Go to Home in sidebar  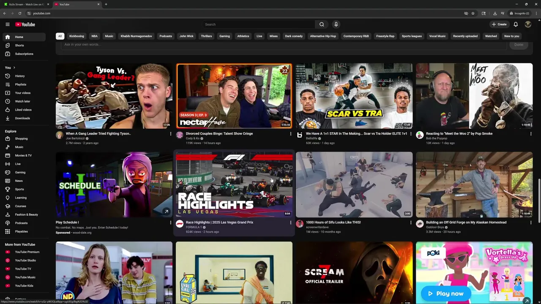point(24,37)
